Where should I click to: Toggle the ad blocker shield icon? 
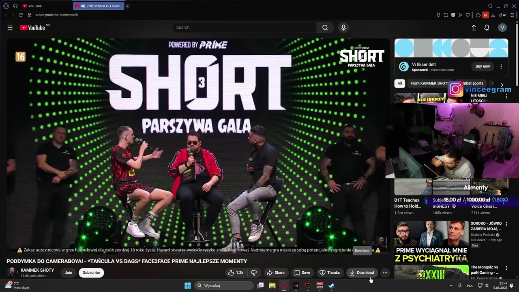pyautogui.click(x=453, y=15)
